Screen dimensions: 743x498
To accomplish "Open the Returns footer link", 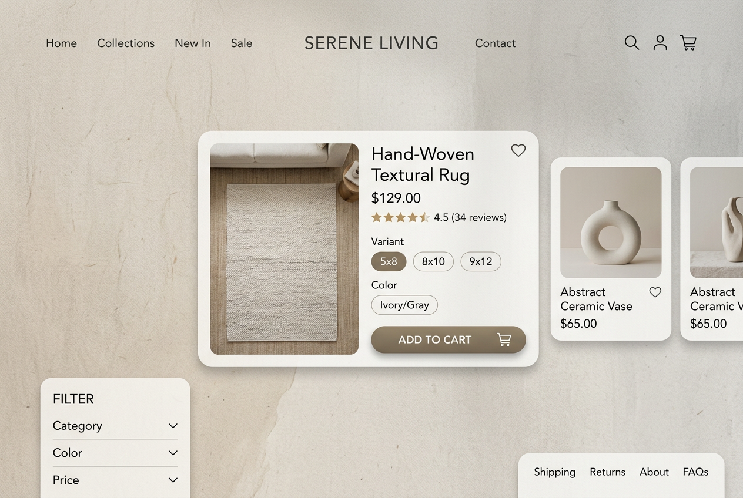I will coord(607,472).
